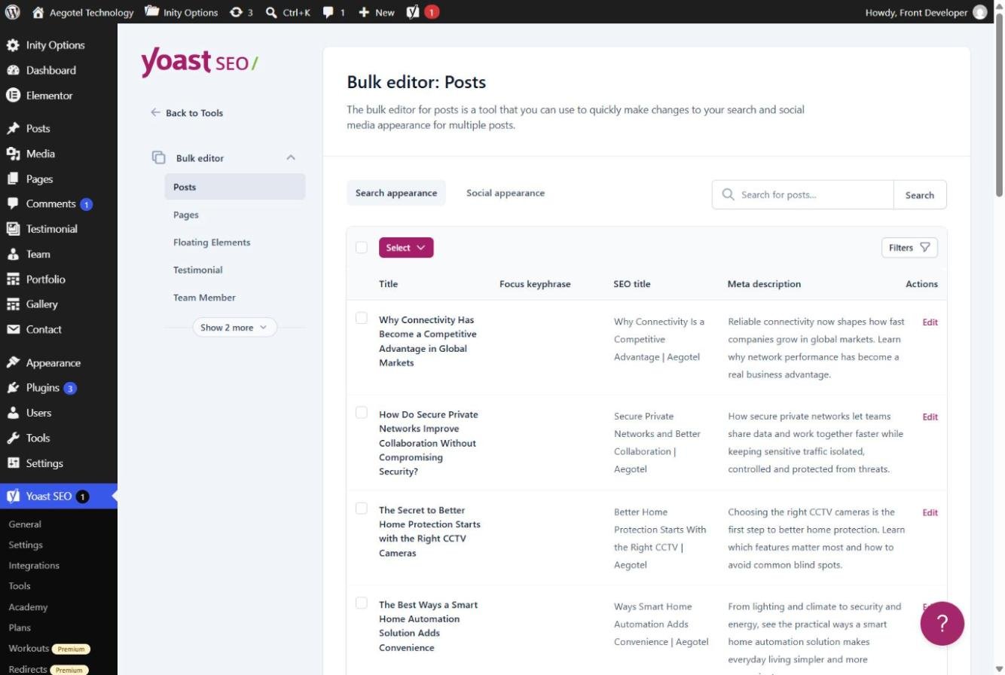Click Edit for the Secure Private Networks post
Screen dimensions: 1005x675
coord(930,417)
